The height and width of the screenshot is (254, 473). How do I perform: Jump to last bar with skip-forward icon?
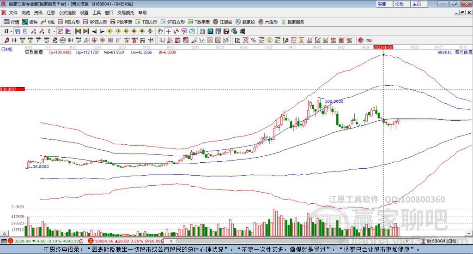point(86,31)
